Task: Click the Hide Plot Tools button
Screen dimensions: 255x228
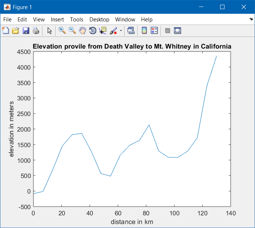Action: [167, 31]
